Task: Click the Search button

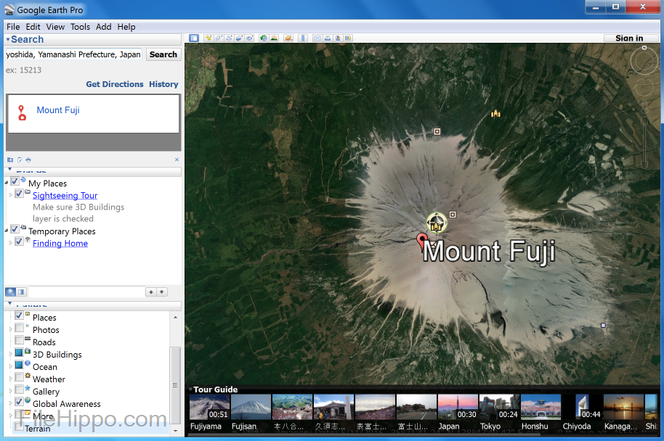Action: click(163, 54)
